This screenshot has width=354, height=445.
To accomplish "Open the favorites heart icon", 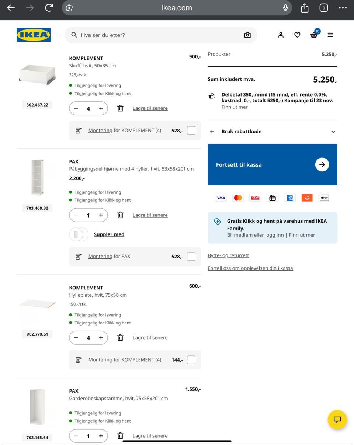I will pos(297,35).
